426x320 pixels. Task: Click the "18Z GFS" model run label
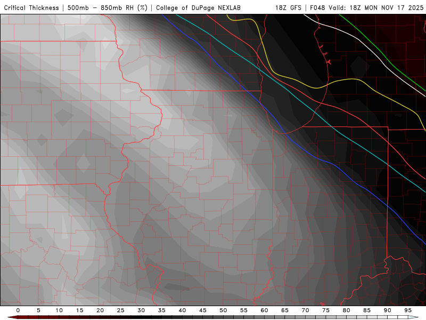tap(289, 7)
